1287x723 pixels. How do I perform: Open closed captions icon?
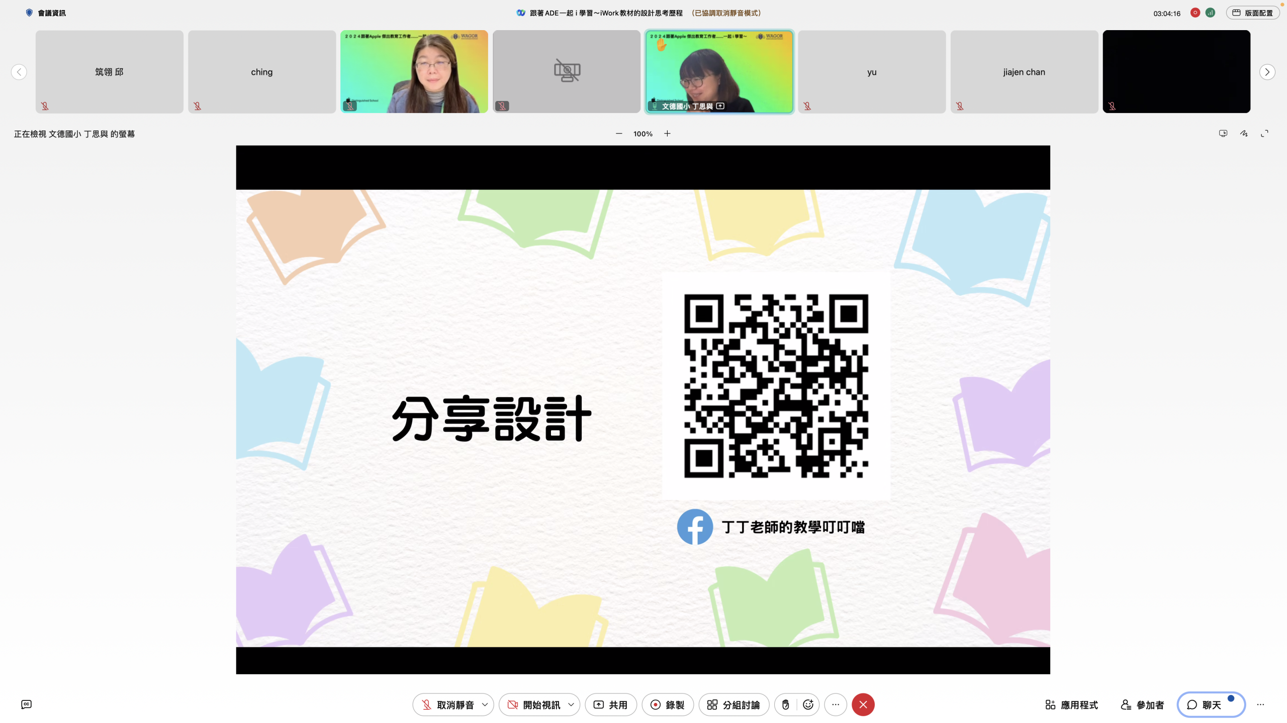[x=27, y=704]
